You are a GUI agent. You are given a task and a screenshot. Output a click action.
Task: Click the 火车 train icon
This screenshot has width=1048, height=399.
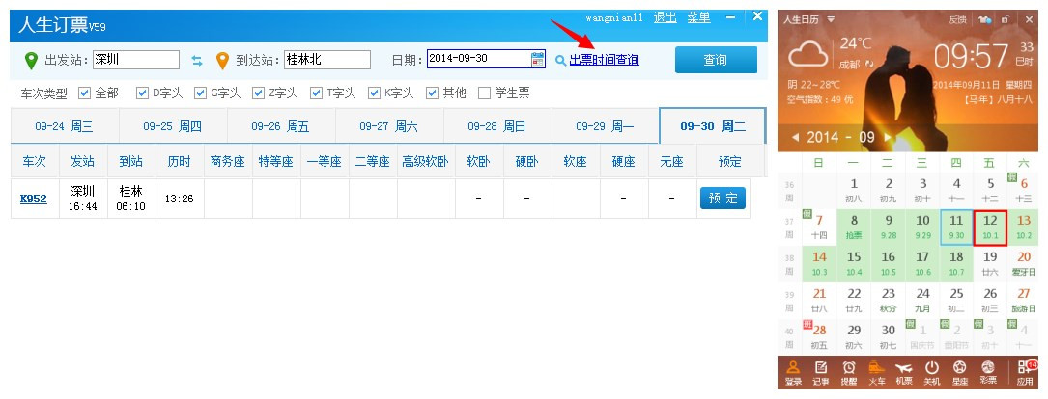[x=877, y=372]
